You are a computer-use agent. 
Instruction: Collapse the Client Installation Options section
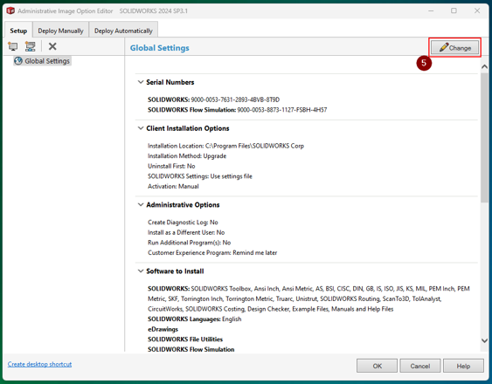tap(141, 128)
